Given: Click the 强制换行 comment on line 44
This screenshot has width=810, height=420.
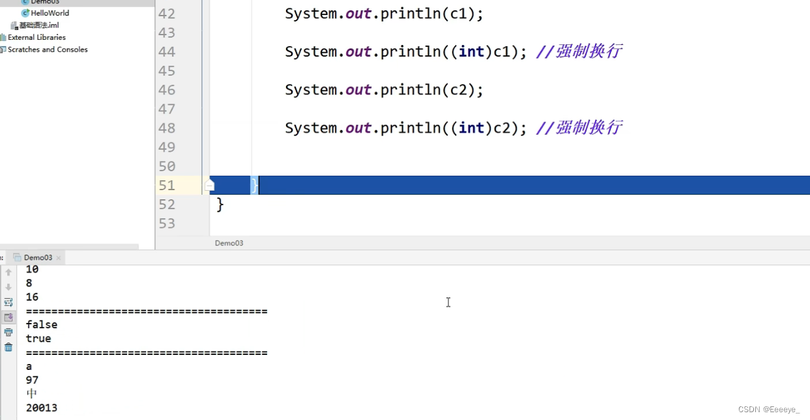Looking at the screenshot, I should click(579, 51).
